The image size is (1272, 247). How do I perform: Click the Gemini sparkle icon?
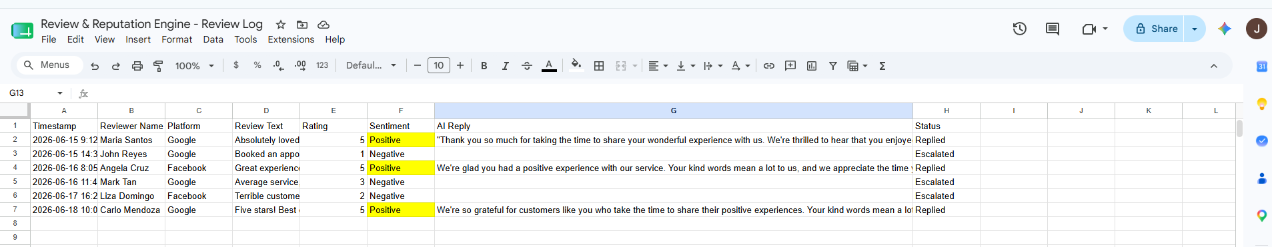[1225, 29]
